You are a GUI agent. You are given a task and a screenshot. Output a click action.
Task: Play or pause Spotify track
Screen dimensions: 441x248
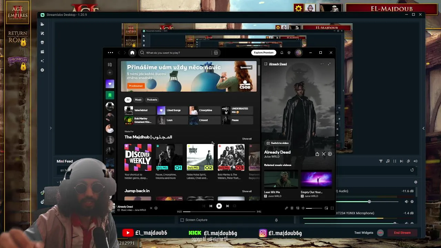(219, 206)
